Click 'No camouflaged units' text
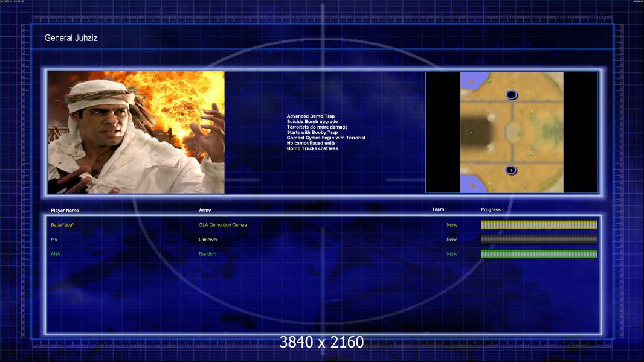Screen dimensions: 644x362 coord(311,143)
